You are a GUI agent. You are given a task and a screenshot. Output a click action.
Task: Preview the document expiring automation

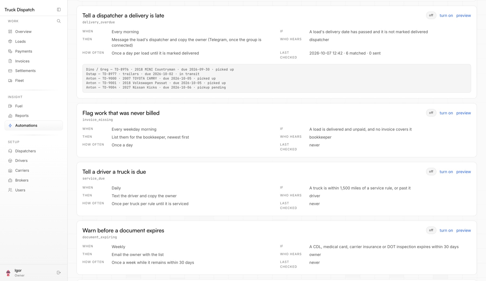pyautogui.click(x=464, y=230)
